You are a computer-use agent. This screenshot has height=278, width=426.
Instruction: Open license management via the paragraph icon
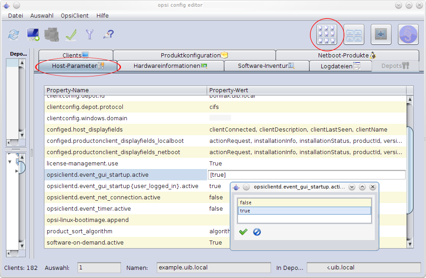pos(407,34)
